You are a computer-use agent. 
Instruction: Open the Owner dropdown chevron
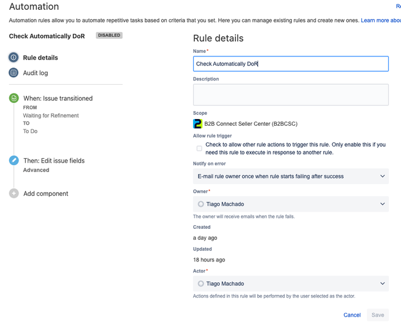click(x=383, y=204)
